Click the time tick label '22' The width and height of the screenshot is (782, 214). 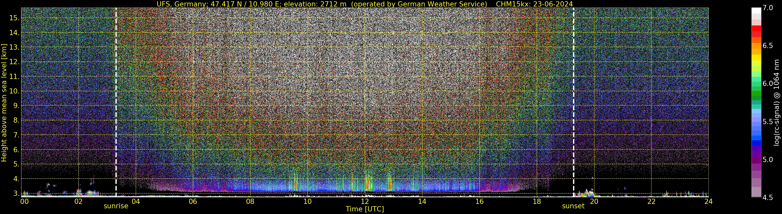[651, 202]
